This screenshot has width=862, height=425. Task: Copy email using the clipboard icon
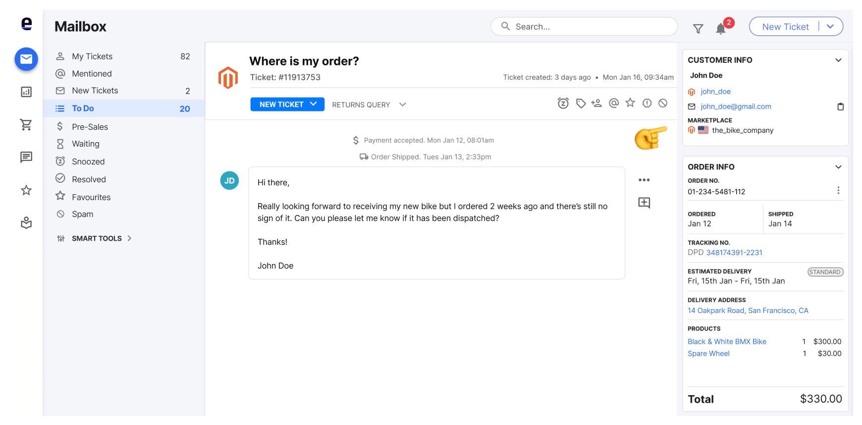click(840, 106)
